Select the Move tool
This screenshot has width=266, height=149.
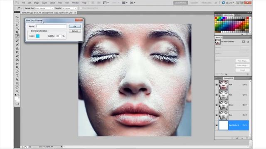pyautogui.click(x=17, y=17)
